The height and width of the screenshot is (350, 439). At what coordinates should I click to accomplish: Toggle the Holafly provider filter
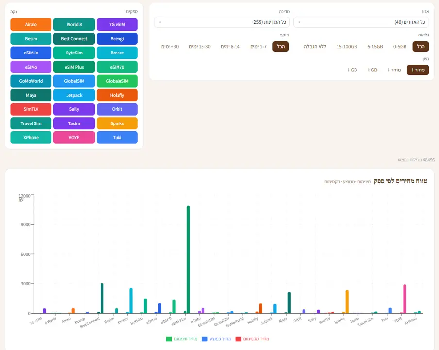pos(117,95)
